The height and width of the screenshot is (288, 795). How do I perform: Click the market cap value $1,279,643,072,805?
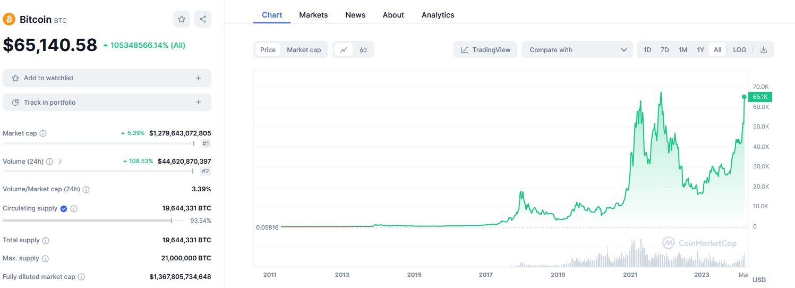tap(180, 133)
